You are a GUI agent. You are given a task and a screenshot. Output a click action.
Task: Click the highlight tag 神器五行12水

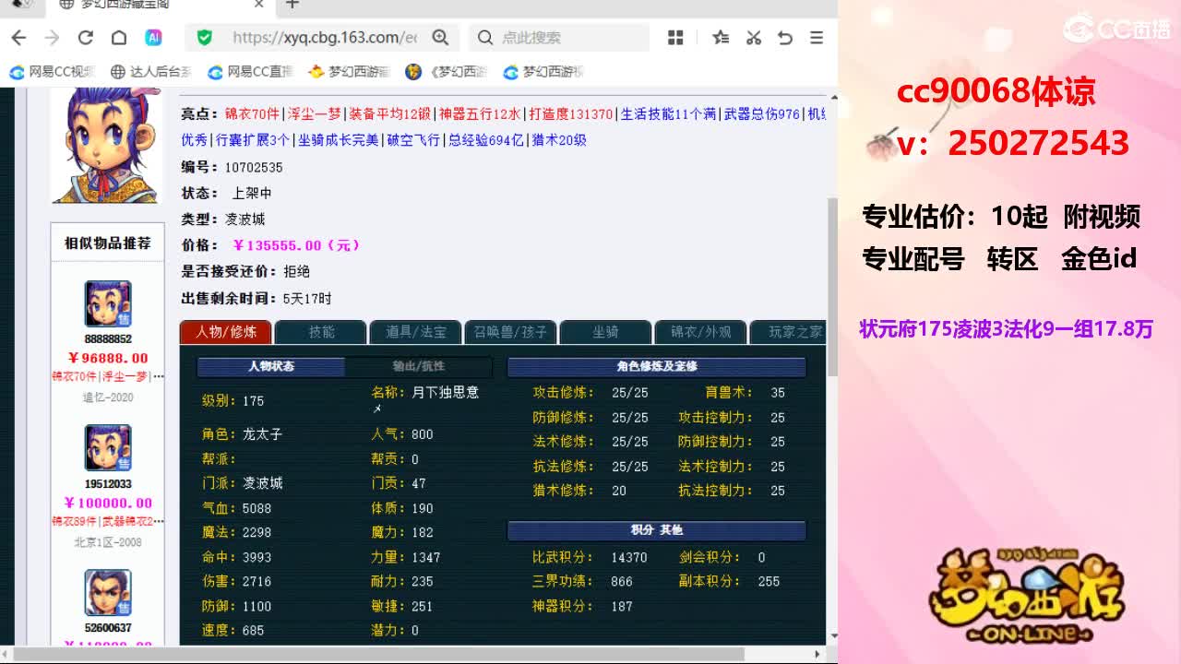tap(480, 114)
